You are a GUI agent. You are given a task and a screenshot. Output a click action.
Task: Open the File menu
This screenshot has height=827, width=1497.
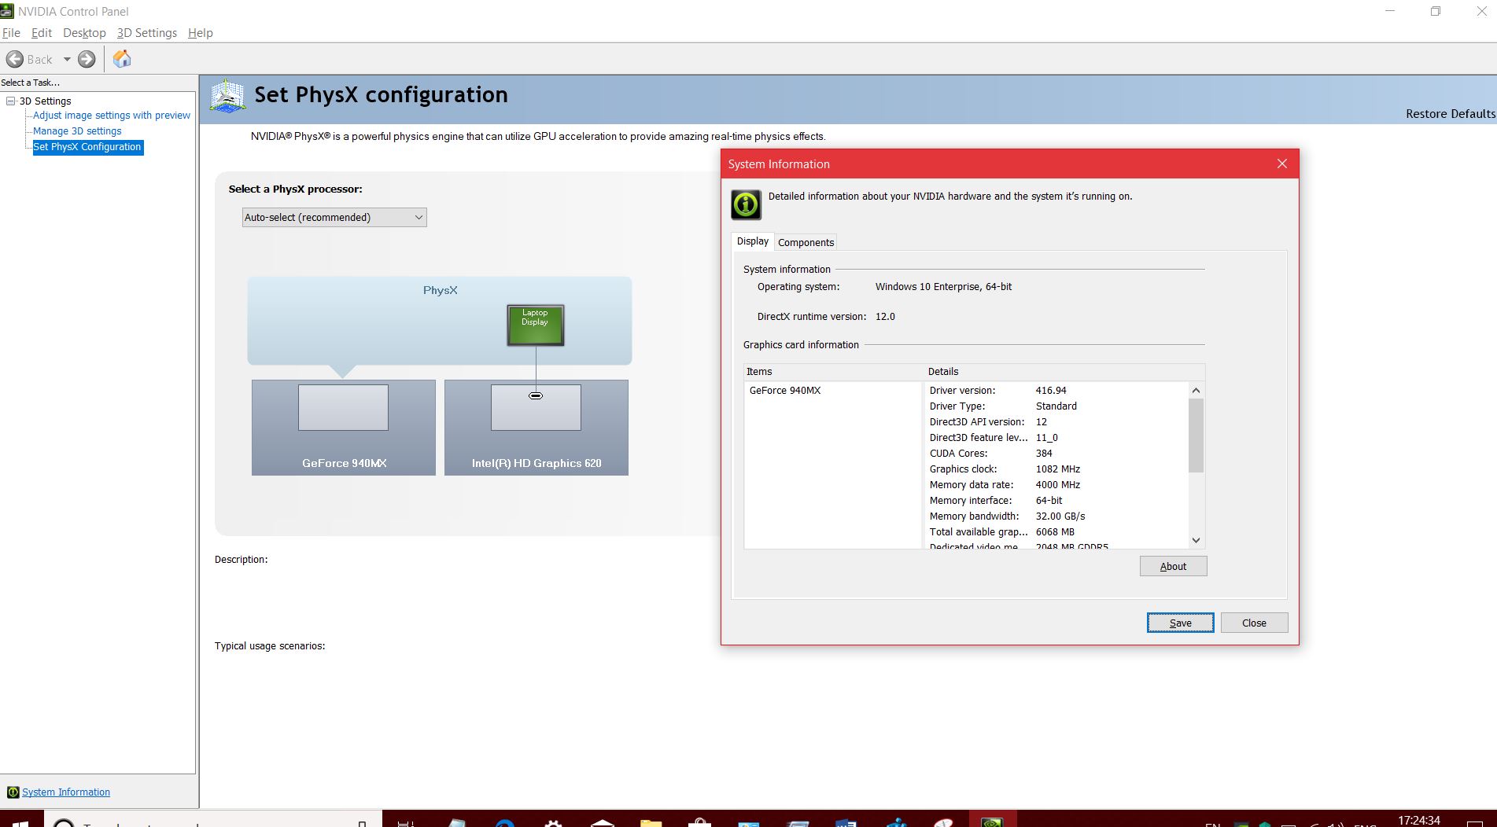pos(11,33)
